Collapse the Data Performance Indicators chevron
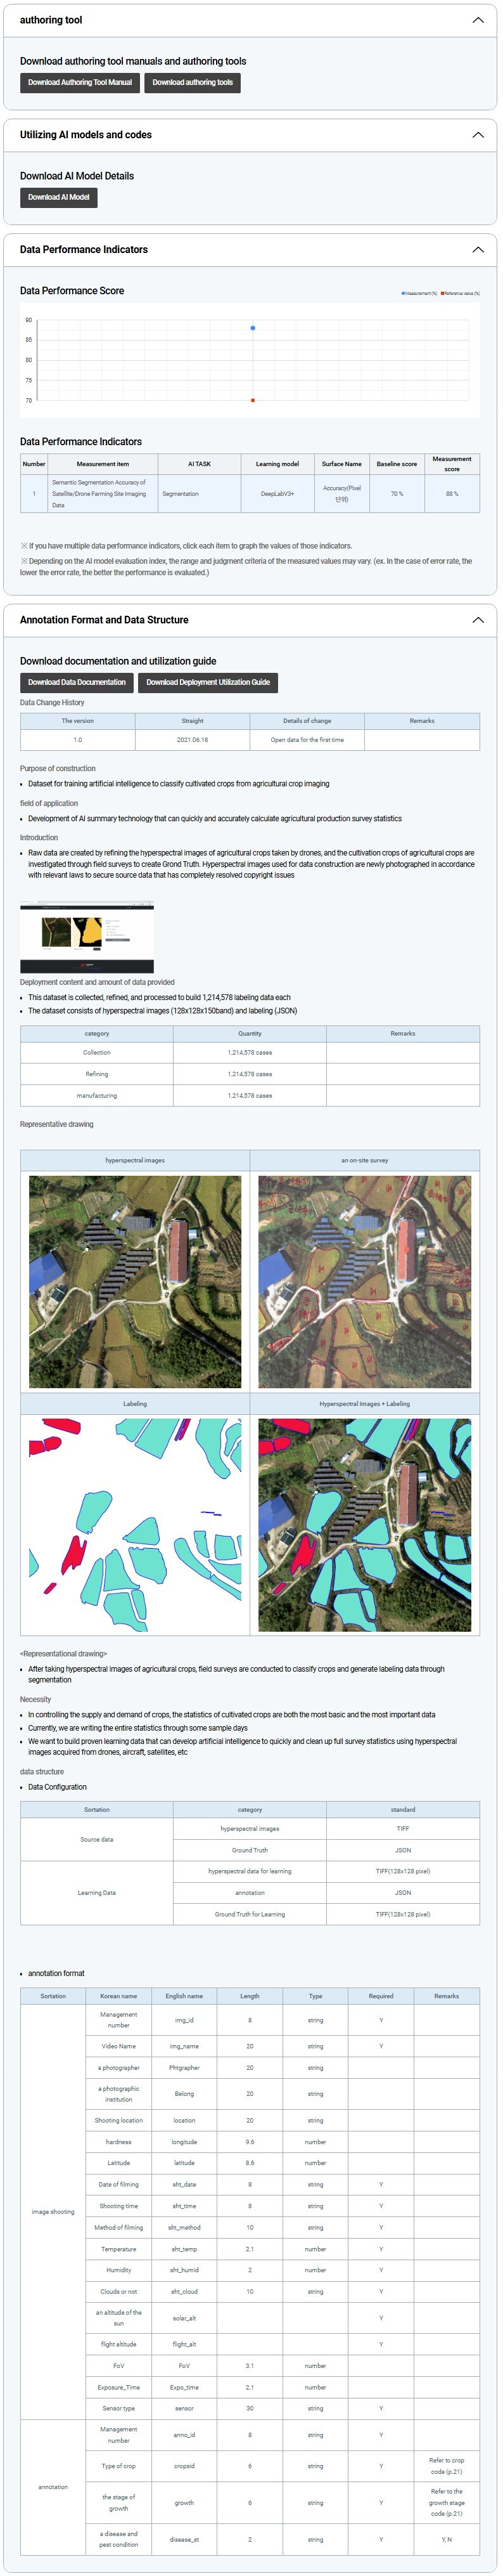The image size is (503, 2576). tap(477, 250)
